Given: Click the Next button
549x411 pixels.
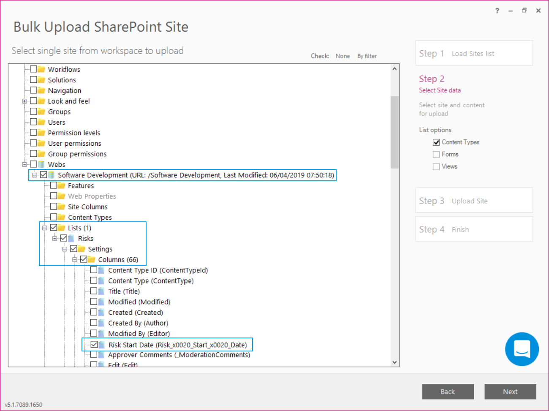Looking at the screenshot, I should pyautogui.click(x=510, y=392).
